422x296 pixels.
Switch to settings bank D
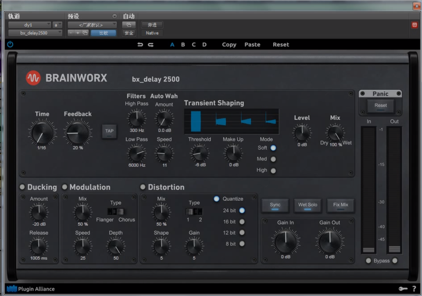pos(204,45)
